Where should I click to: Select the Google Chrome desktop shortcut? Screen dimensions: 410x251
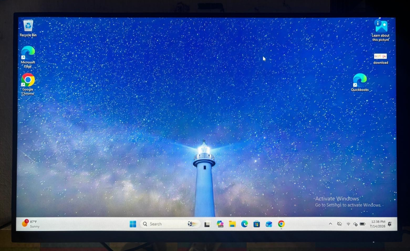point(28,84)
